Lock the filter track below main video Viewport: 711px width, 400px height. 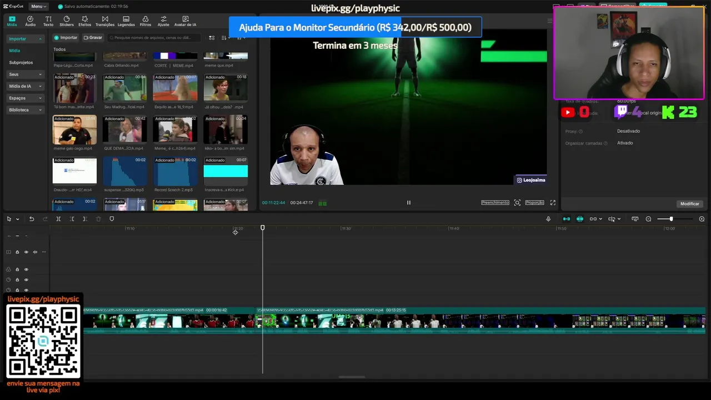point(17,269)
